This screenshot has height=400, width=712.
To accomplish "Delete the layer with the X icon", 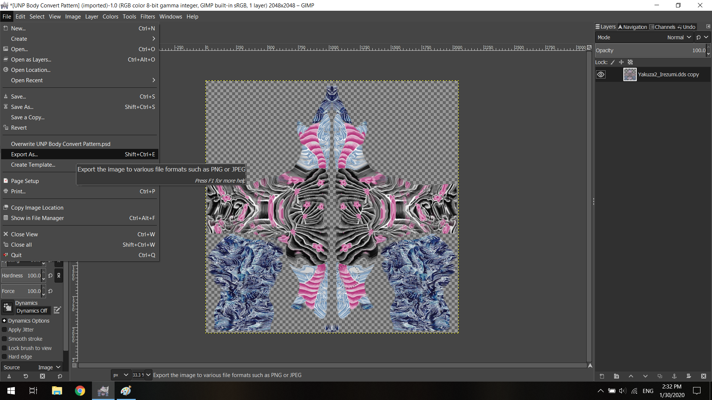I will pos(703,376).
